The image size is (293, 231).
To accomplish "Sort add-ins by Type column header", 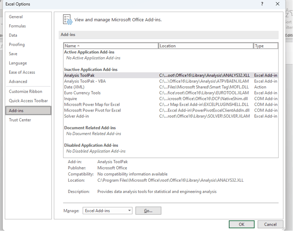I will pos(266,46).
